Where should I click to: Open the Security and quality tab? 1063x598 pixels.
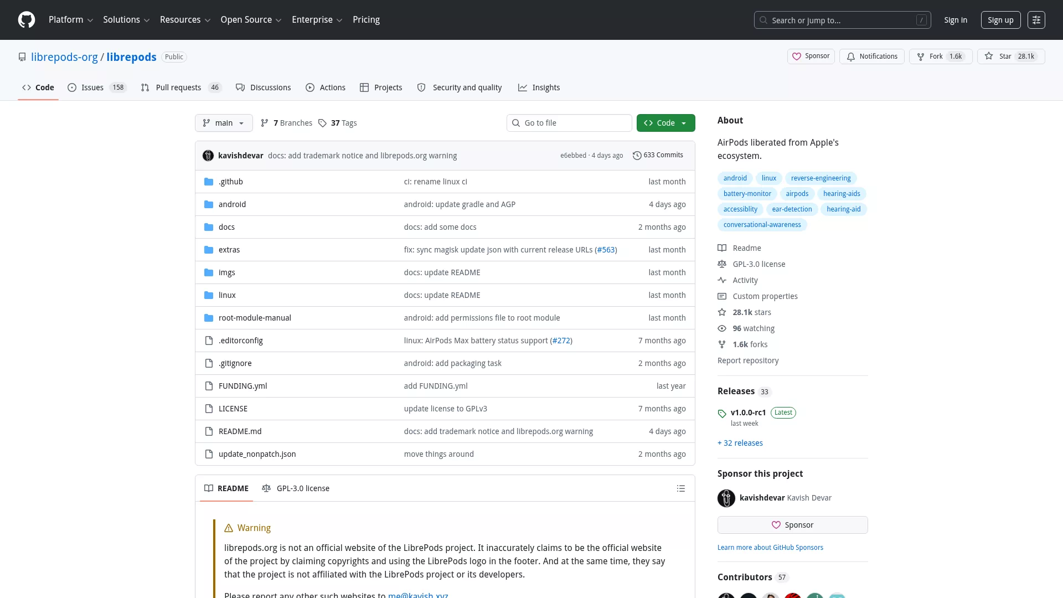tap(460, 87)
